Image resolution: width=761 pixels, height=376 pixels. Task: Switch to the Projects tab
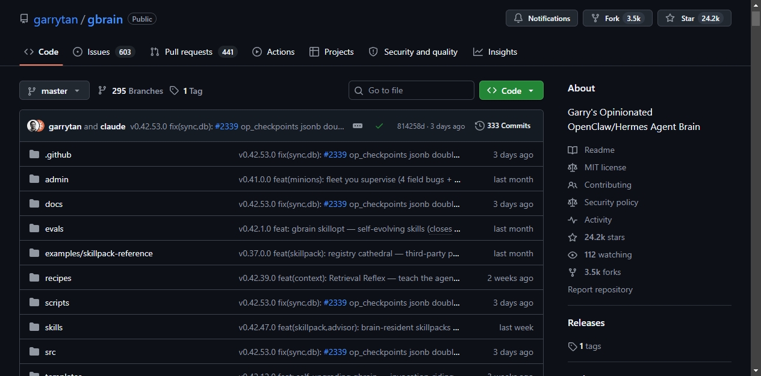[331, 52]
